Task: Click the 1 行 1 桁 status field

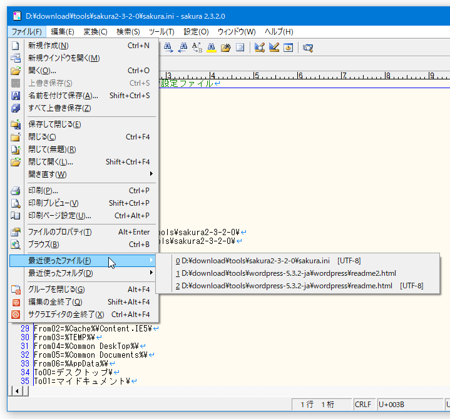Action: point(322,405)
